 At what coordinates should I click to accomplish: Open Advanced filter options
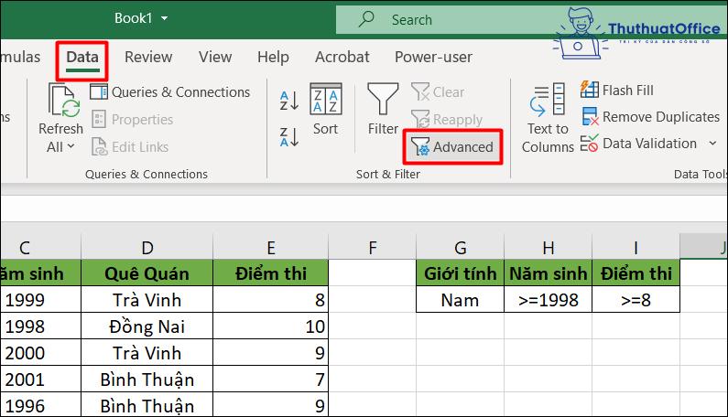click(452, 147)
